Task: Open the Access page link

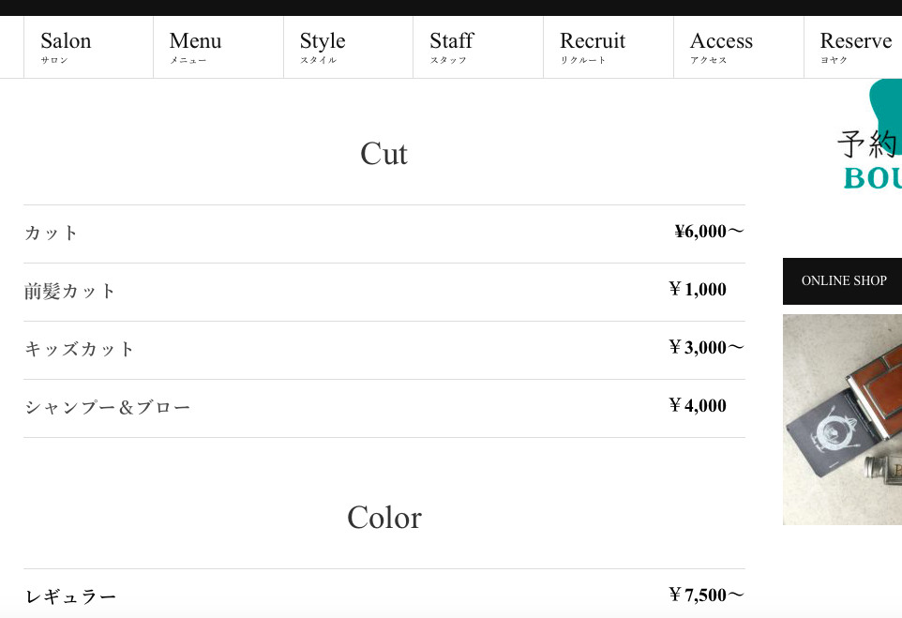Action: (721, 47)
